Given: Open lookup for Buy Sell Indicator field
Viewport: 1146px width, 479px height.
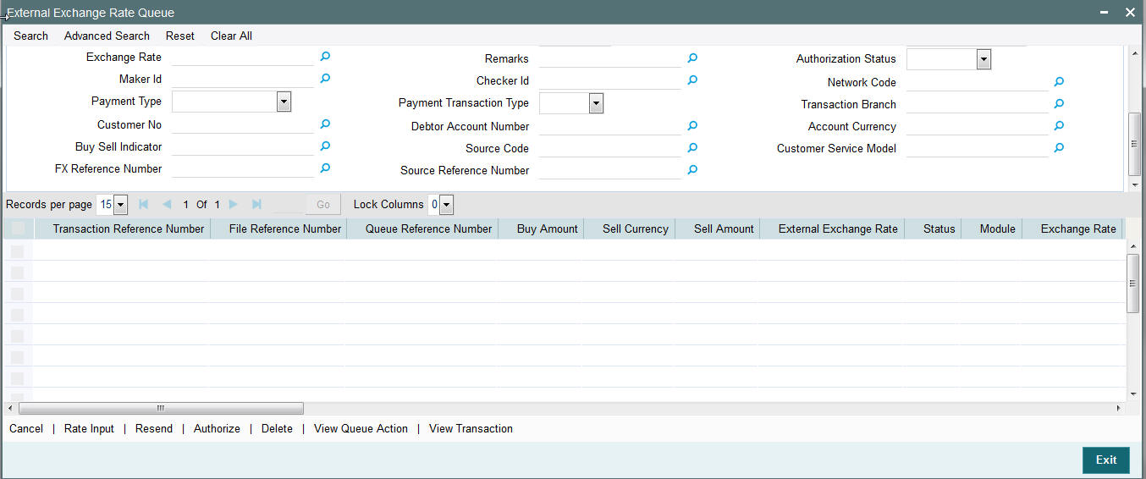Looking at the screenshot, I should click(324, 146).
